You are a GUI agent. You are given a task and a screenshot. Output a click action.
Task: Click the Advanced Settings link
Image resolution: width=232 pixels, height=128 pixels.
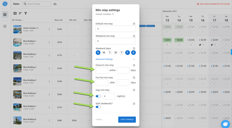tap(104, 59)
